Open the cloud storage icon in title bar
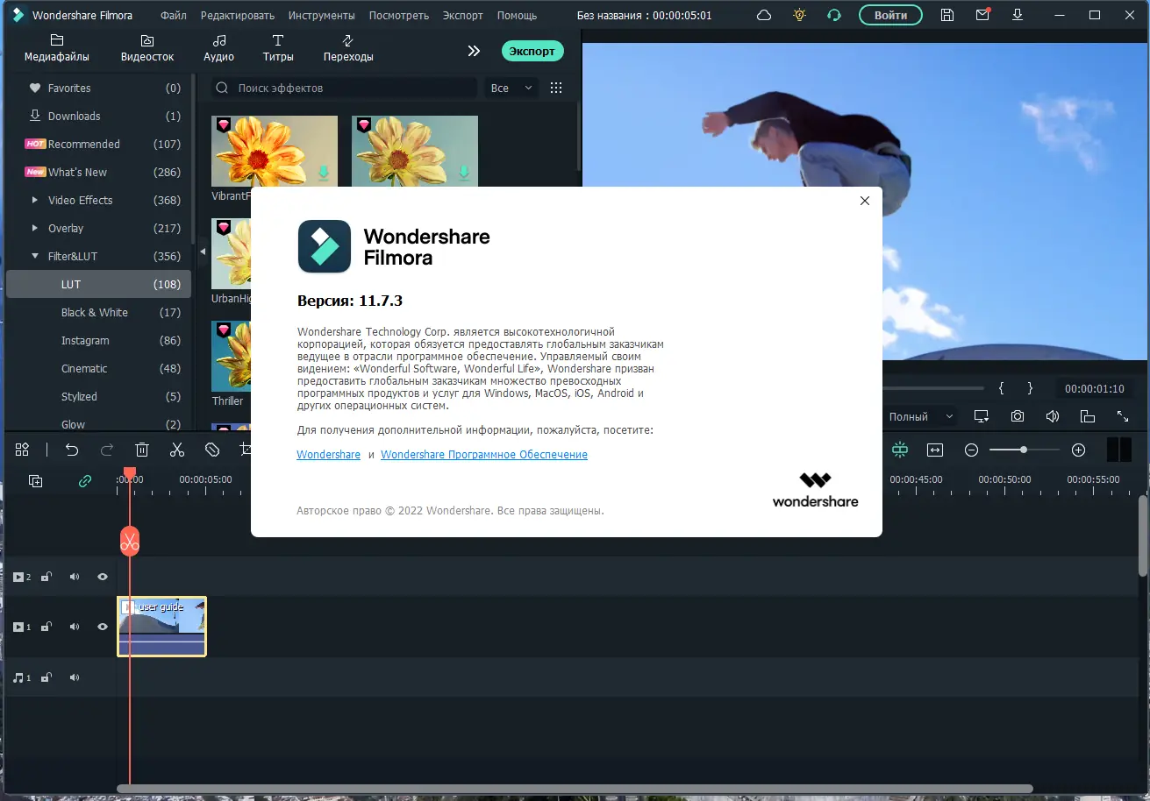This screenshot has width=1150, height=801. tap(764, 15)
